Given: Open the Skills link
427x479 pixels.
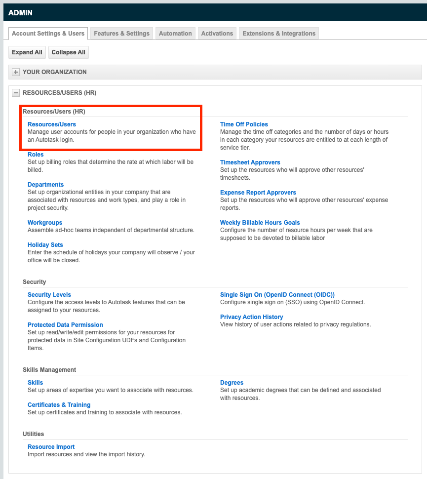Looking at the screenshot, I should [35, 383].
